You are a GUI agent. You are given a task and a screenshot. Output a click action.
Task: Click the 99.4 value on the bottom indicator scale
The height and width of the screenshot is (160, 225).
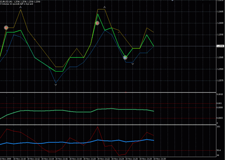[x=219, y=150]
